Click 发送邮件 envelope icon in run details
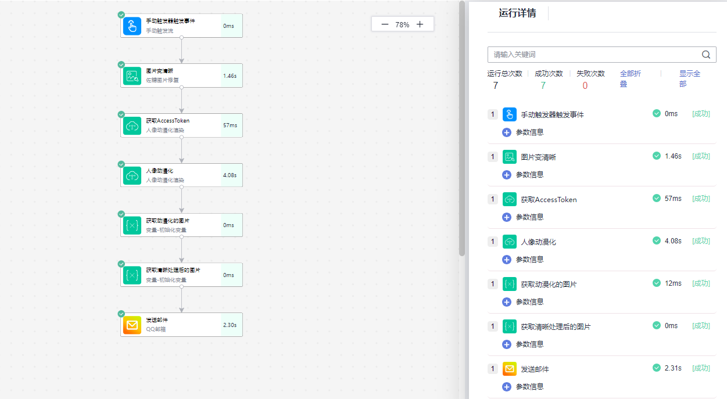The width and height of the screenshot is (727, 399). [510, 369]
